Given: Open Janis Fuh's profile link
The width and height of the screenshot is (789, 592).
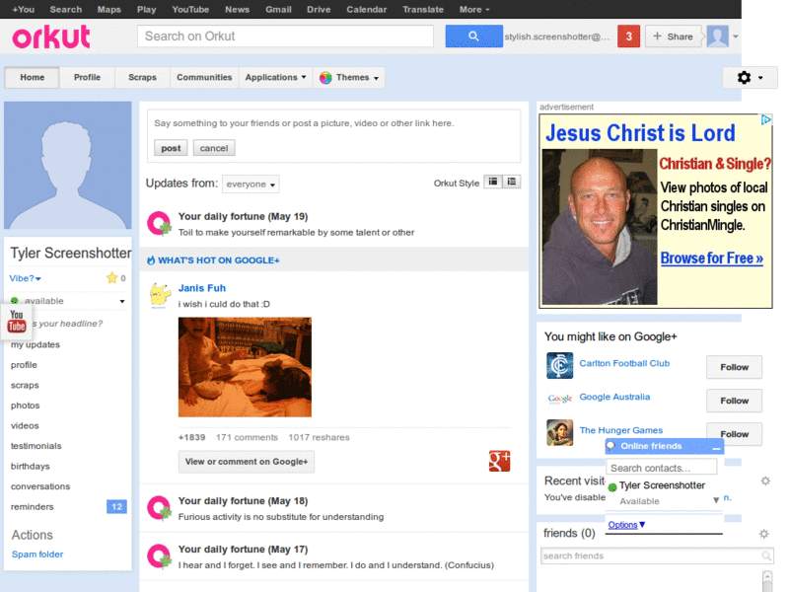Looking at the screenshot, I should pos(202,288).
